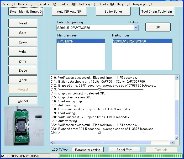Click the programmer adapter photo thumbnail
Image resolution: width=184 pixels, height=159 pixels.
(x=24, y=126)
